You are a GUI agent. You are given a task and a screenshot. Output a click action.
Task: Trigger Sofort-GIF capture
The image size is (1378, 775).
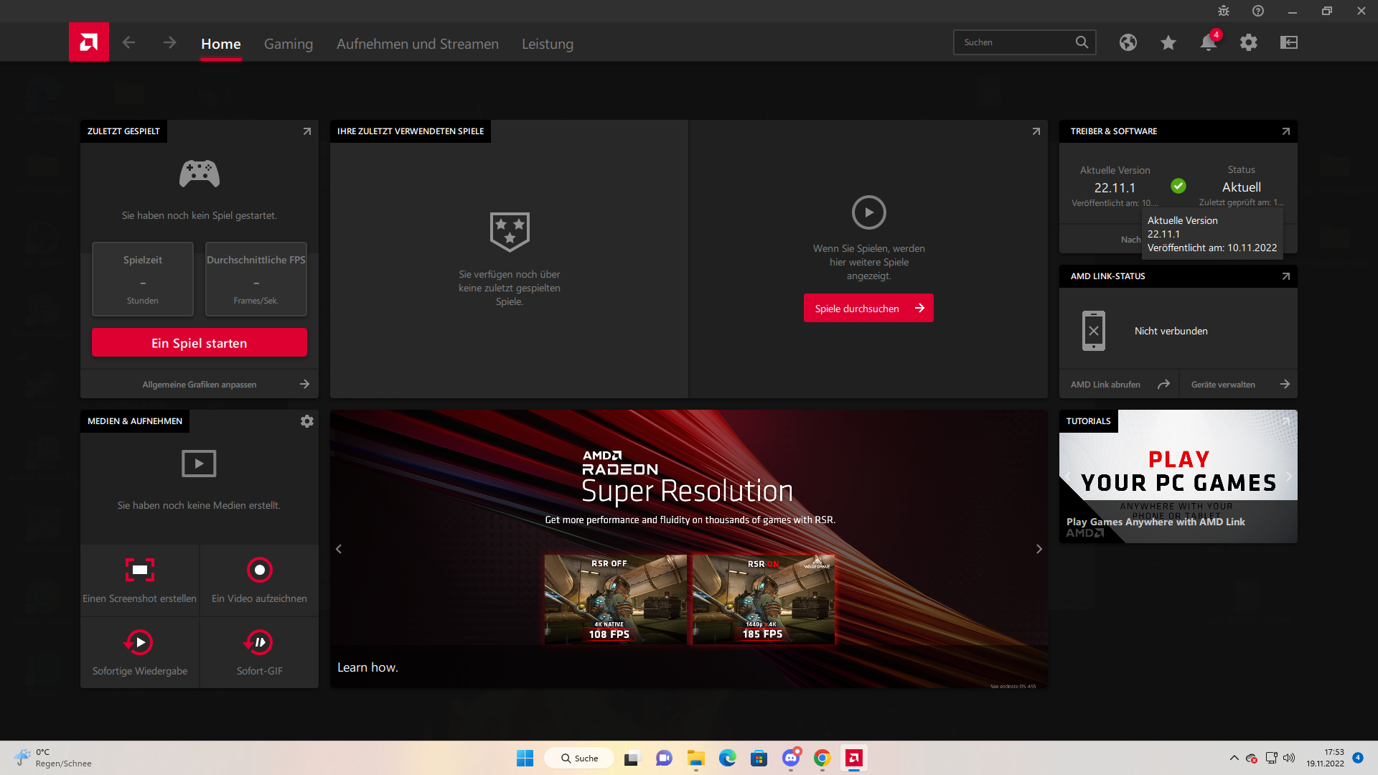tap(259, 652)
